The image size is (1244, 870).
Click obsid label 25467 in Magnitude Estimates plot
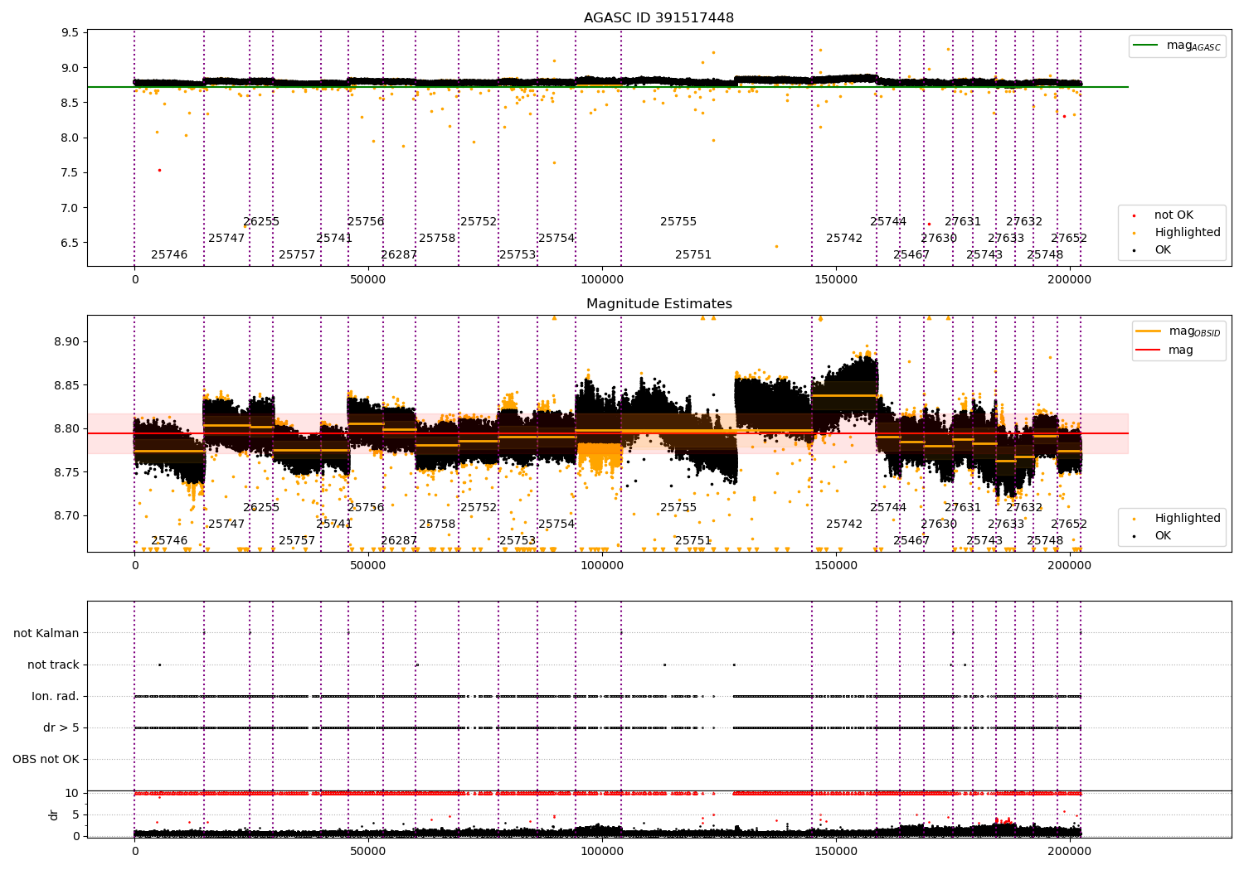(x=911, y=541)
